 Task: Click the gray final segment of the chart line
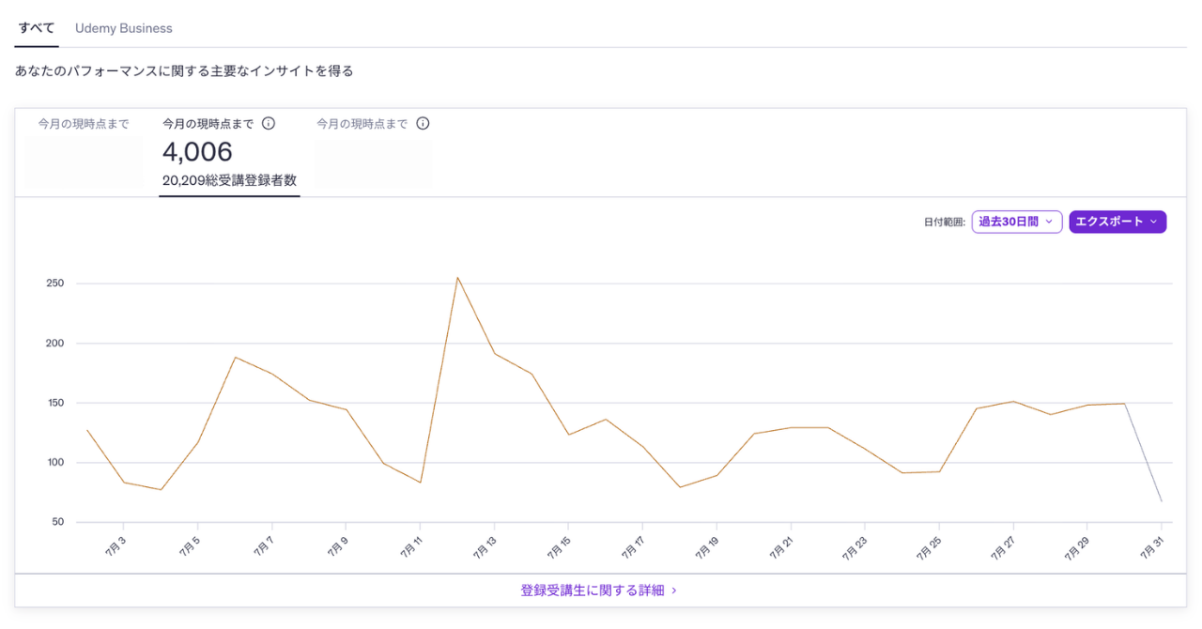point(1144,453)
